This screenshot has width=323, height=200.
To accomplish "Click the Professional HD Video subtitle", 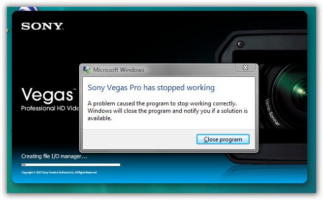I will (50, 108).
